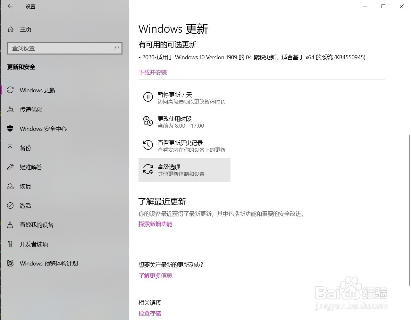The image size is (411, 320).
Task: Click the vertical scrollbar on right
Action: tap(409, 210)
